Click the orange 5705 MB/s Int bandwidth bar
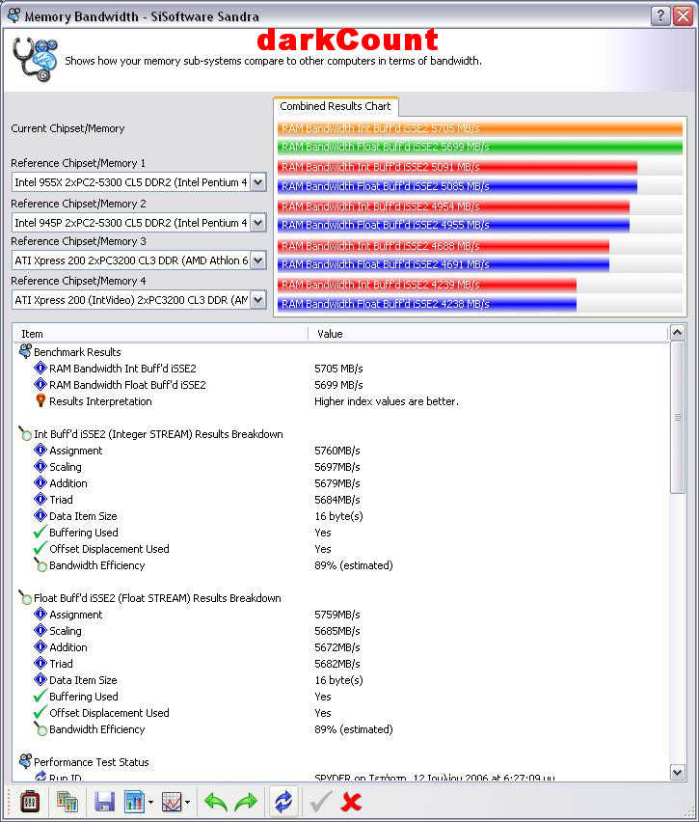699x822 pixels. point(480,128)
